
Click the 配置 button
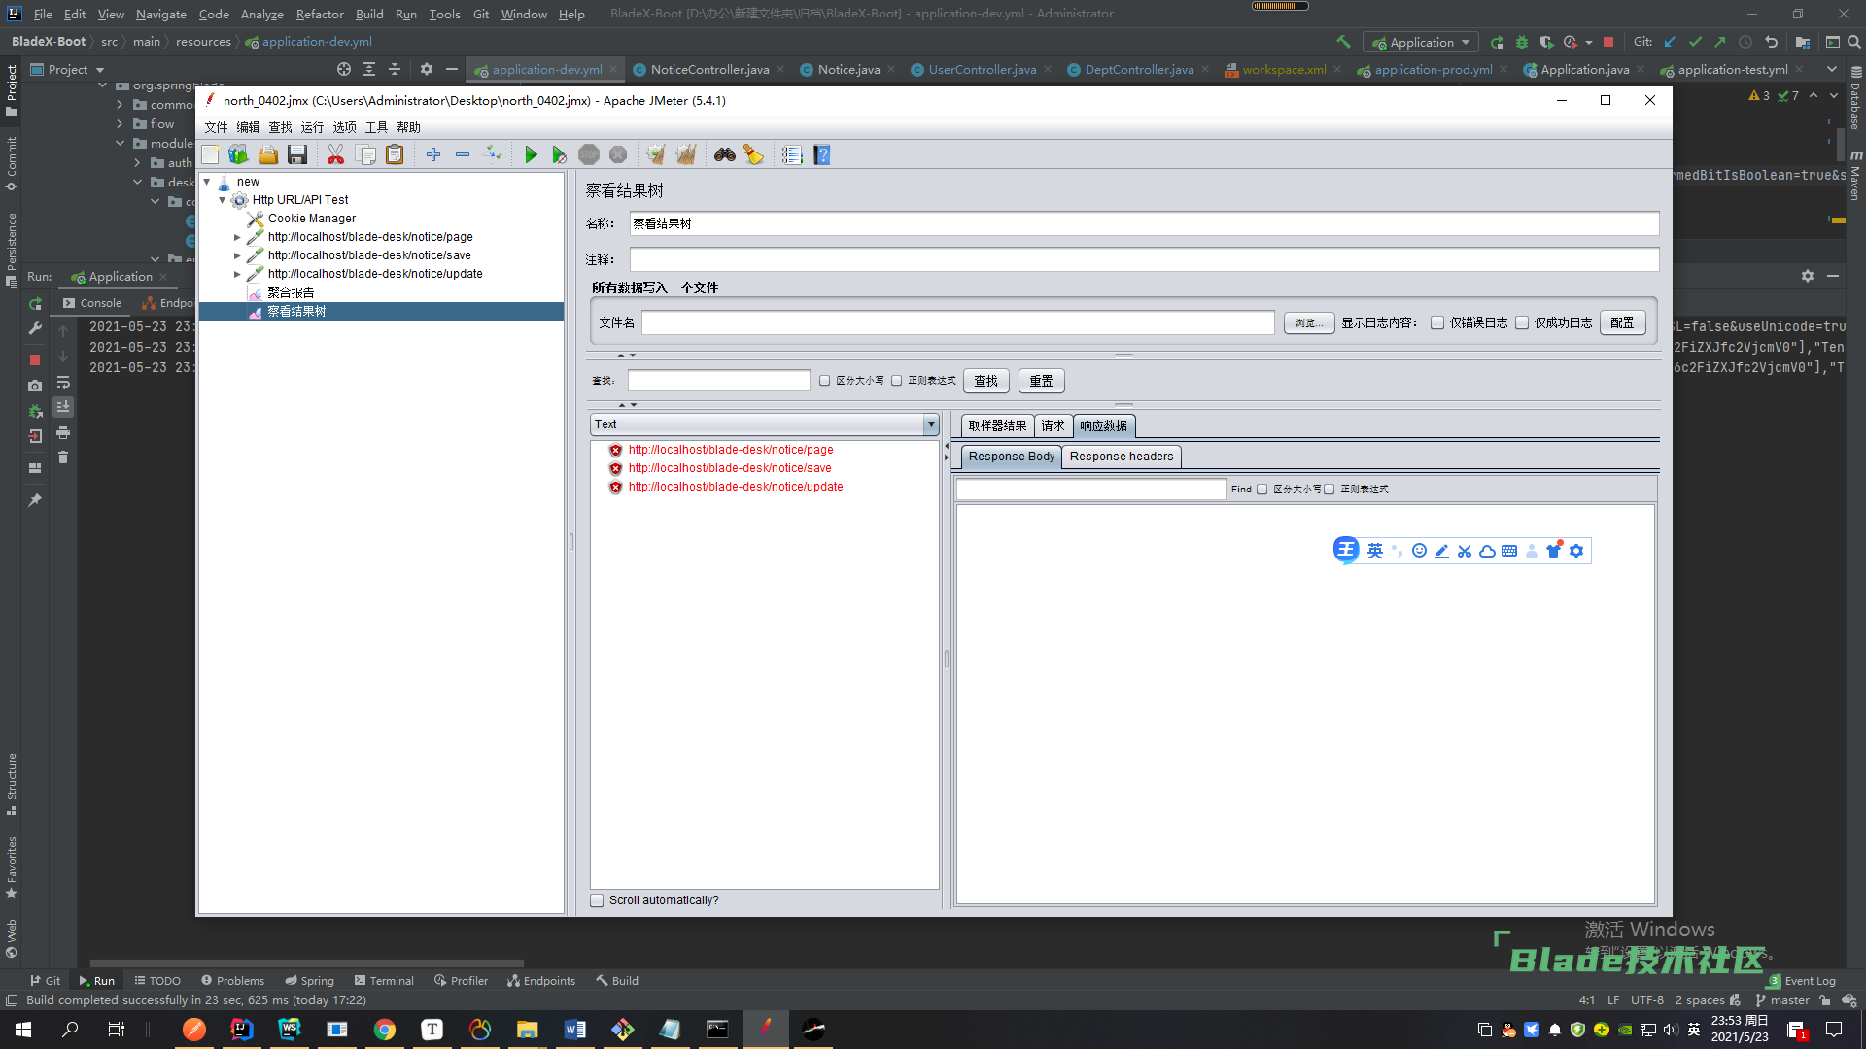point(1622,322)
